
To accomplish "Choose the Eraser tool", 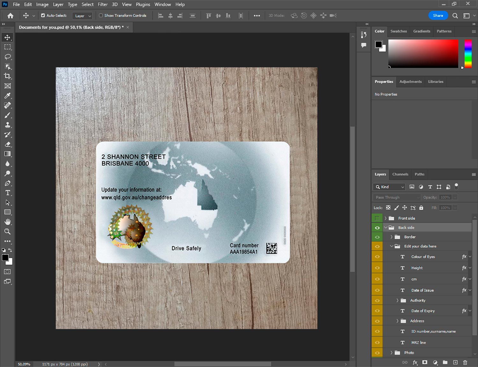I will pos(8,144).
